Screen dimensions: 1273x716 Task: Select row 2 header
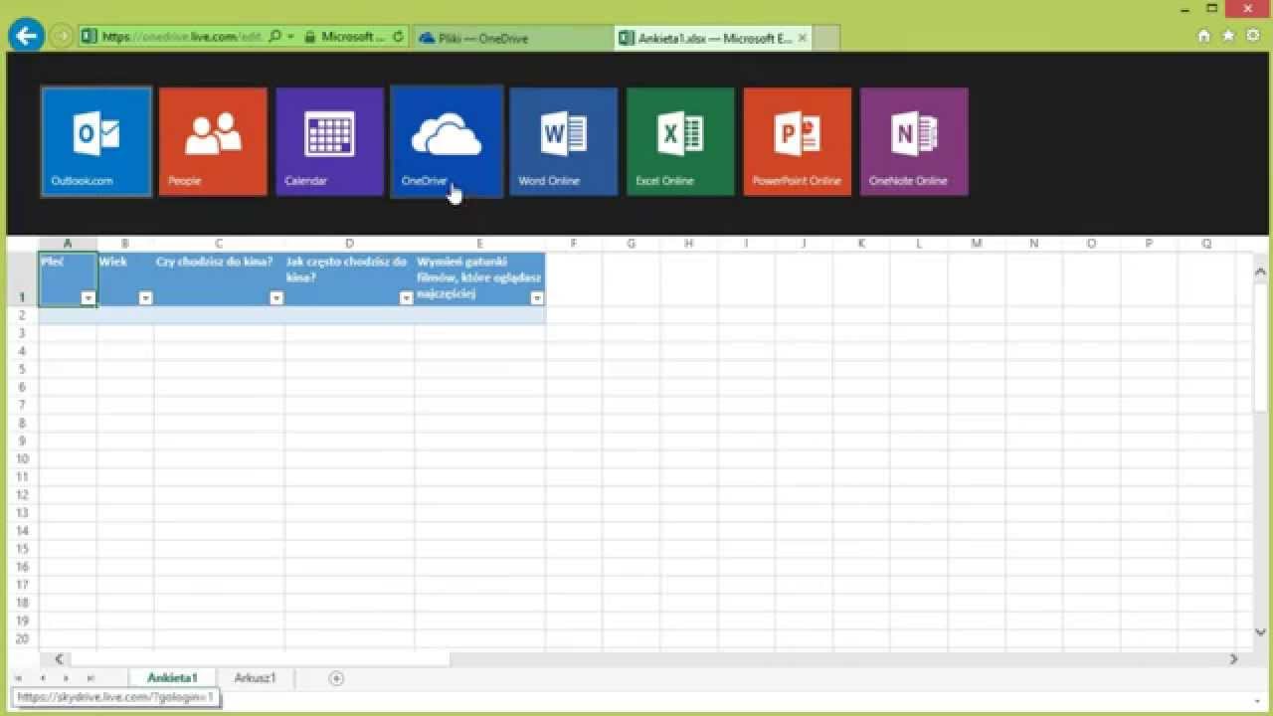point(22,315)
